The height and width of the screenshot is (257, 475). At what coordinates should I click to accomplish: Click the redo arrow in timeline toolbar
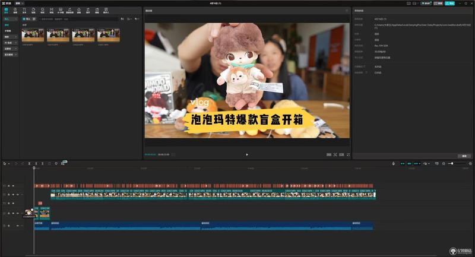click(x=22, y=163)
